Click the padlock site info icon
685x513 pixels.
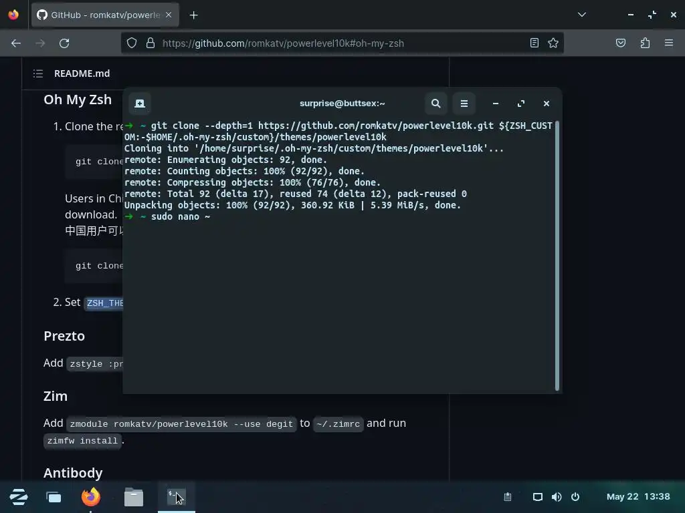click(x=151, y=43)
